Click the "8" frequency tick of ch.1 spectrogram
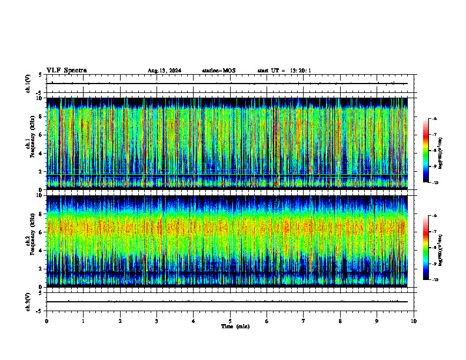 pyautogui.click(x=41, y=116)
